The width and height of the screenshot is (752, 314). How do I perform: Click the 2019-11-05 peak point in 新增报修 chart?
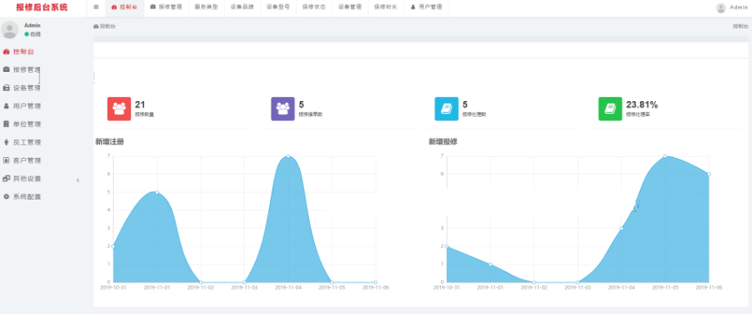665,156
